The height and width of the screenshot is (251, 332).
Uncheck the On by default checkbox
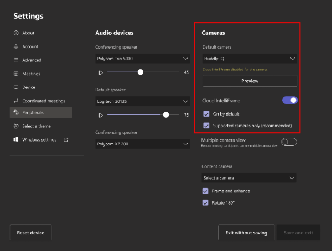(206, 114)
